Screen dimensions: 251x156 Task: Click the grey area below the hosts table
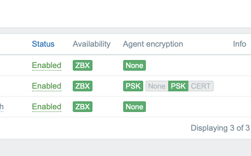click(x=125, y=148)
